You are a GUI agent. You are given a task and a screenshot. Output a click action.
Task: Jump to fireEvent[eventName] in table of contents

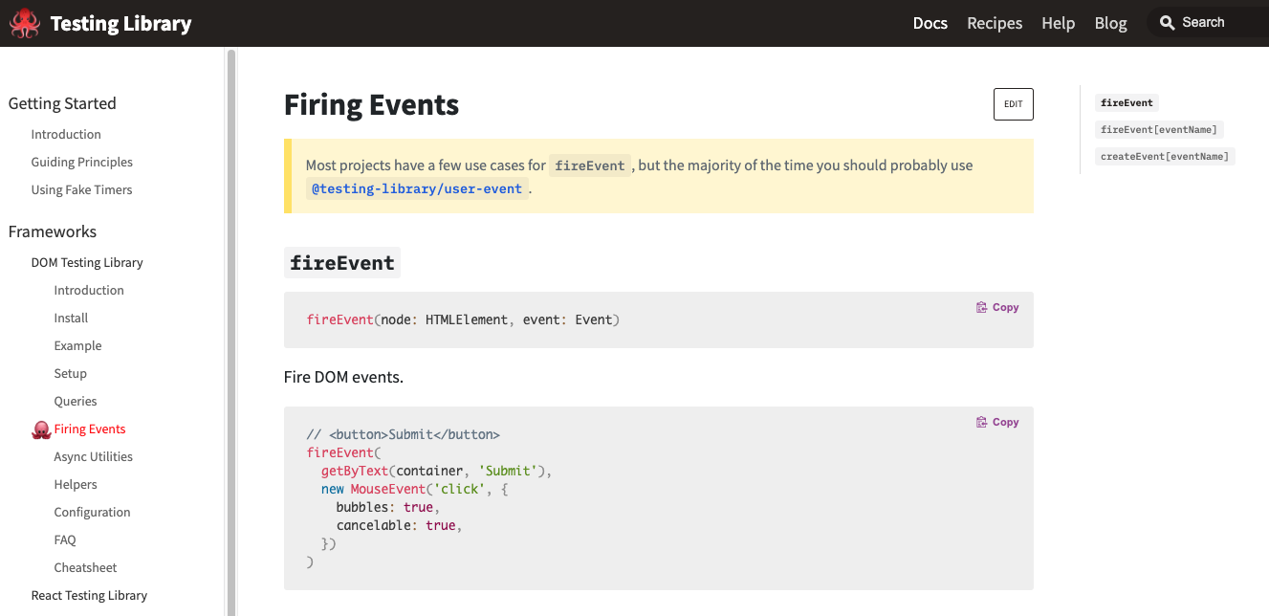[1159, 130]
